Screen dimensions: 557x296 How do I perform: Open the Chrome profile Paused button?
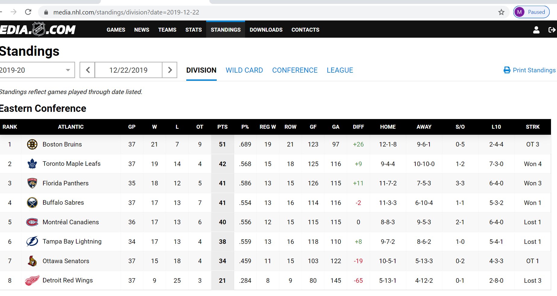tap(531, 12)
